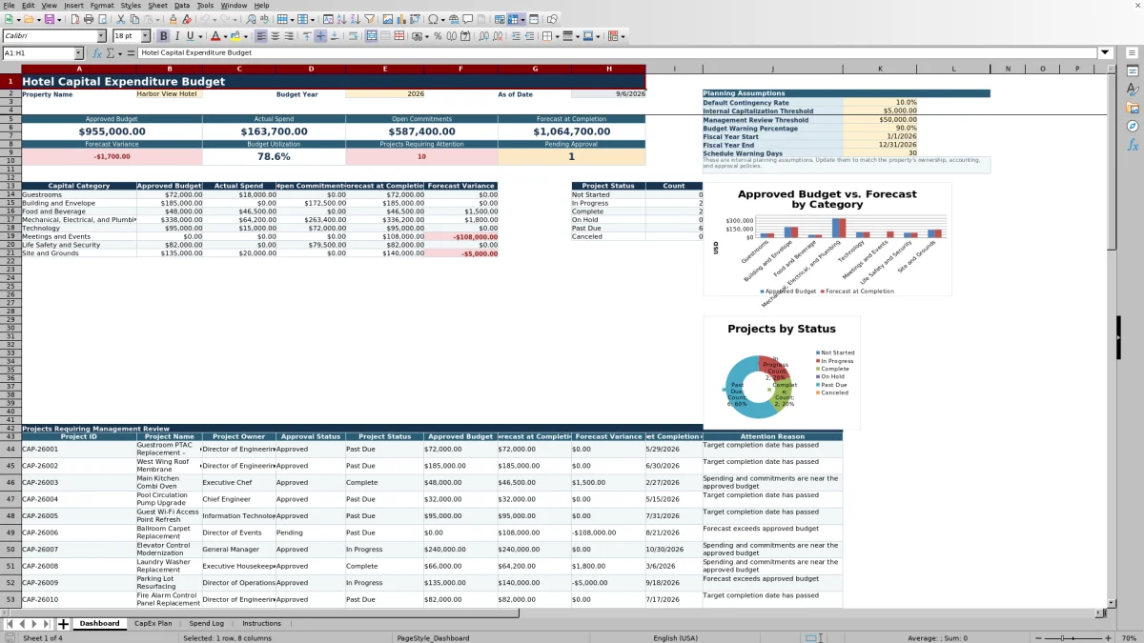Expand the formula bar arrow
The height and width of the screenshot is (643, 1144).
[x=1105, y=53]
